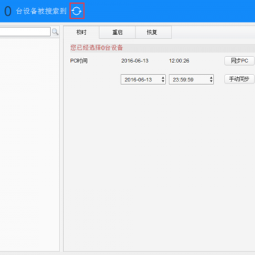Open the 重启 tab

[x=118, y=33]
